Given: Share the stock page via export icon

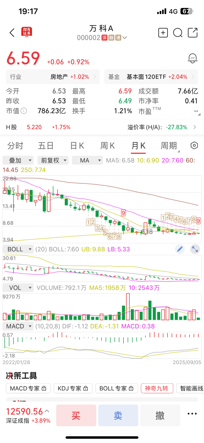Looking at the screenshot, I should coord(193,32).
